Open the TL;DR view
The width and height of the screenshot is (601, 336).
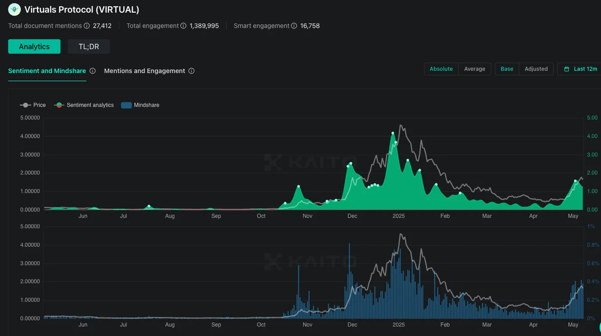point(89,46)
